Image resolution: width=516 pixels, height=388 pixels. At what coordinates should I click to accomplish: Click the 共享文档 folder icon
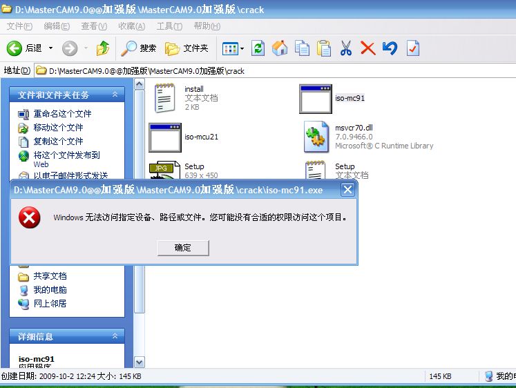click(23, 277)
